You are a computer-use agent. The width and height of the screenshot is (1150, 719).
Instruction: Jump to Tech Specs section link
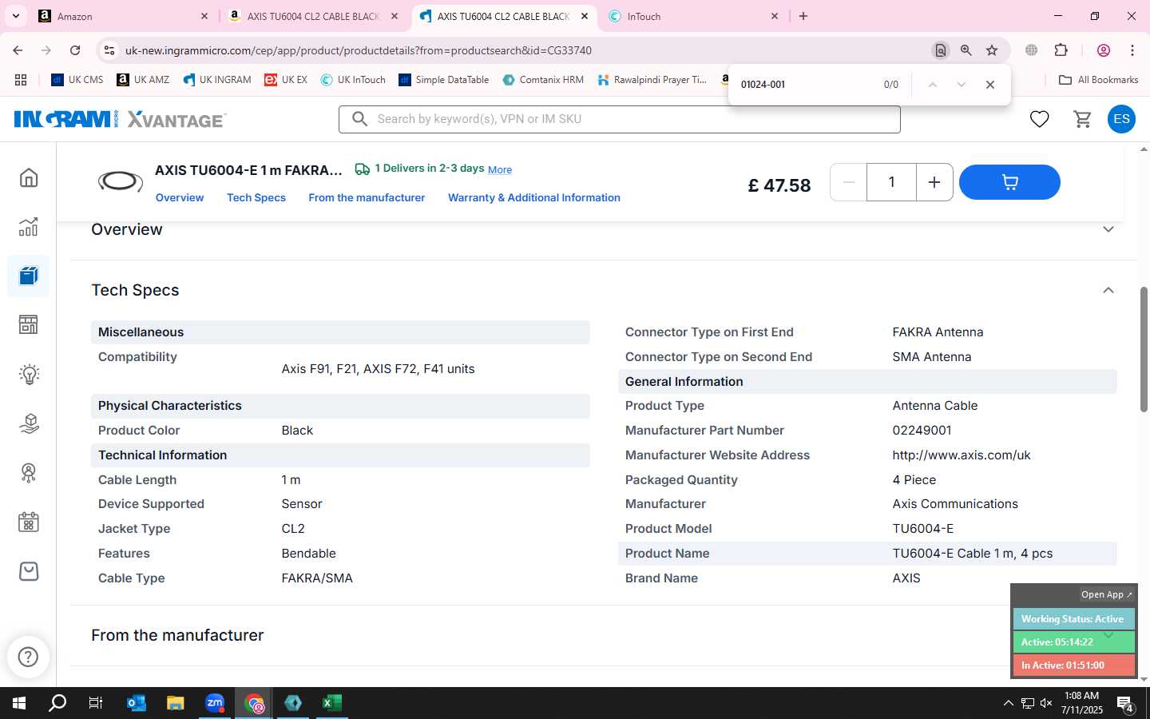point(256,197)
